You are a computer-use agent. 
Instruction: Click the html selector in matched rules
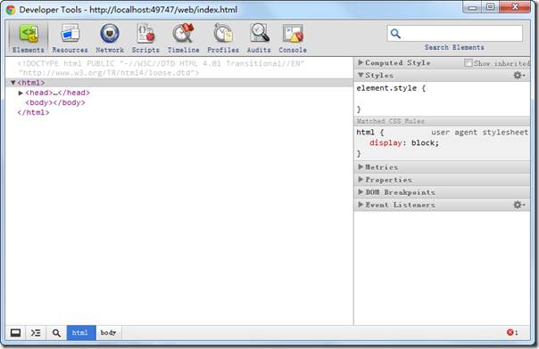coord(365,133)
